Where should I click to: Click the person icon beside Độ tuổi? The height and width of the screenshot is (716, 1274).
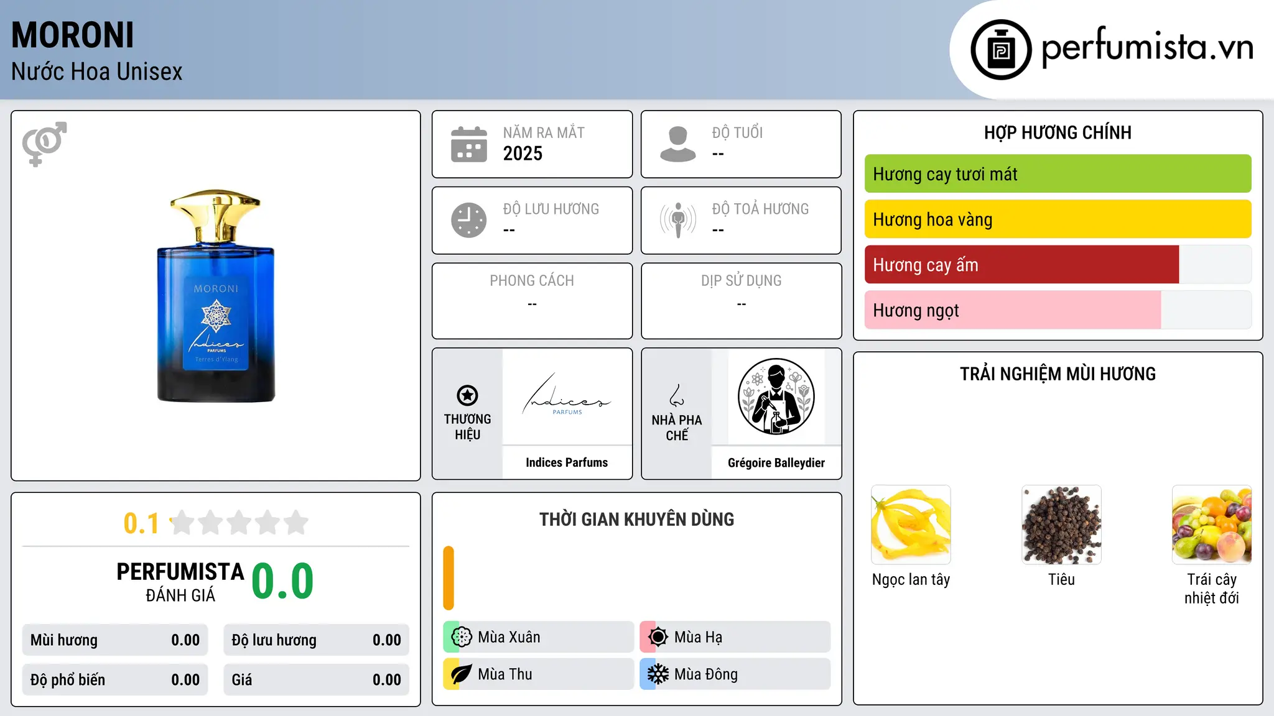pos(678,144)
